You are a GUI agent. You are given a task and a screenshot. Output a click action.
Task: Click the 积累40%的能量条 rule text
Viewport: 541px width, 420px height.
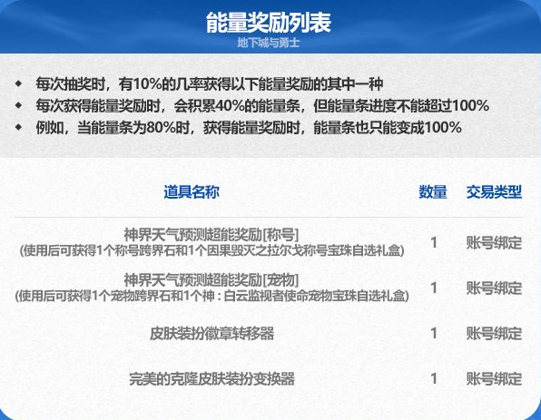262,106
